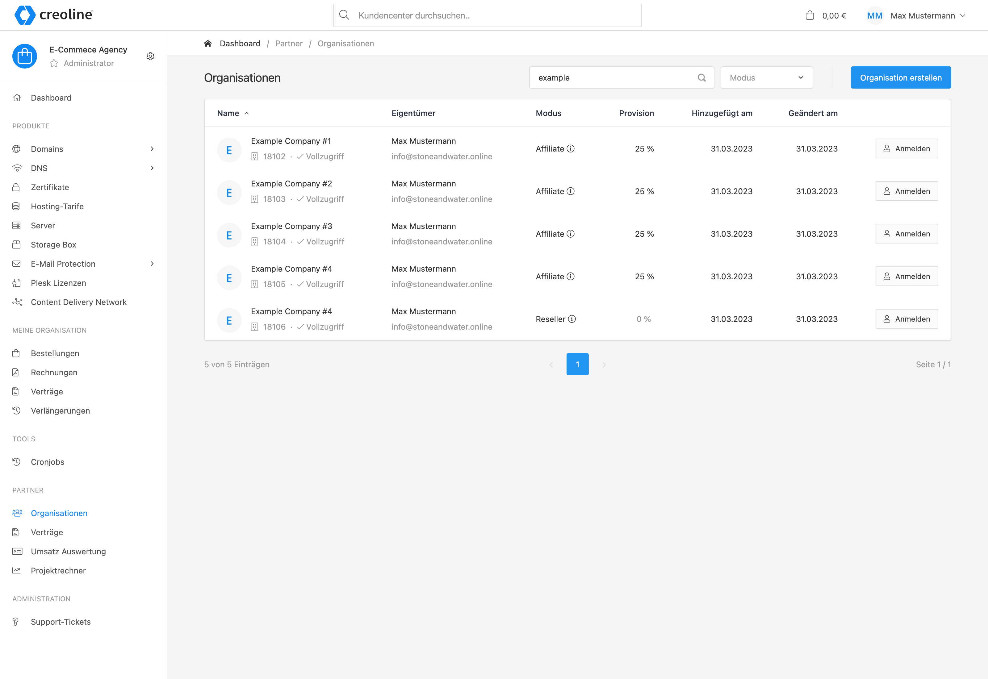The height and width of the screenshot is (679, 988).
Task: Open Rechnungen in the sidebar
Action: tap(54, 372)
